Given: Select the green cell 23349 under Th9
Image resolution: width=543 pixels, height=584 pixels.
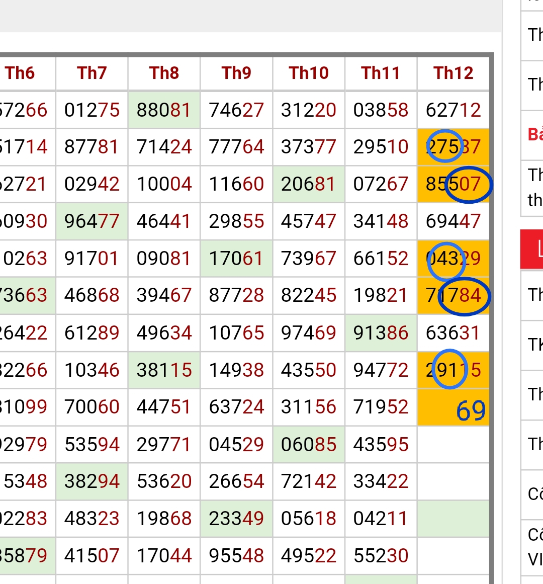Looking at the screenshot, I should pyautogui.click(x=236, y=519).
